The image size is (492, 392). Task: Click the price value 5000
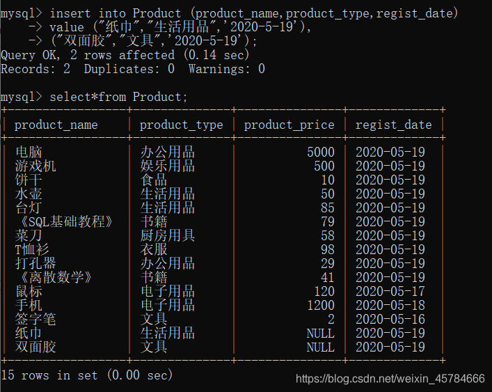pyautogui.click(x=321, y=152)
